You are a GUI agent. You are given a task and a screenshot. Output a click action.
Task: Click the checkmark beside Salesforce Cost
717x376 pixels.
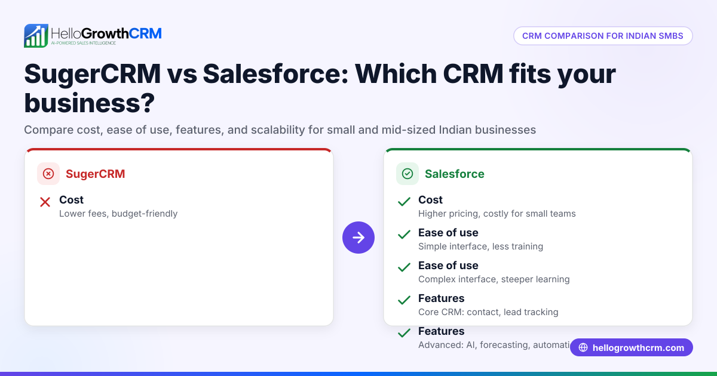coord(404,202)
